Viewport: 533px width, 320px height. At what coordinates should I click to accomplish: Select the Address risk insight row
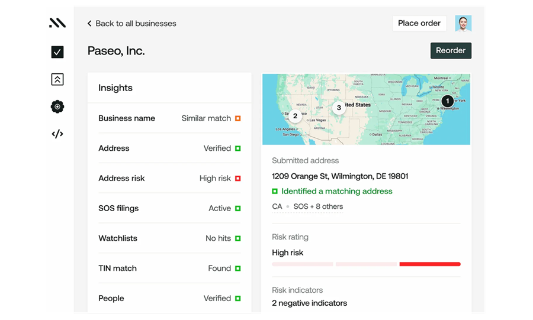click(169, 178)
